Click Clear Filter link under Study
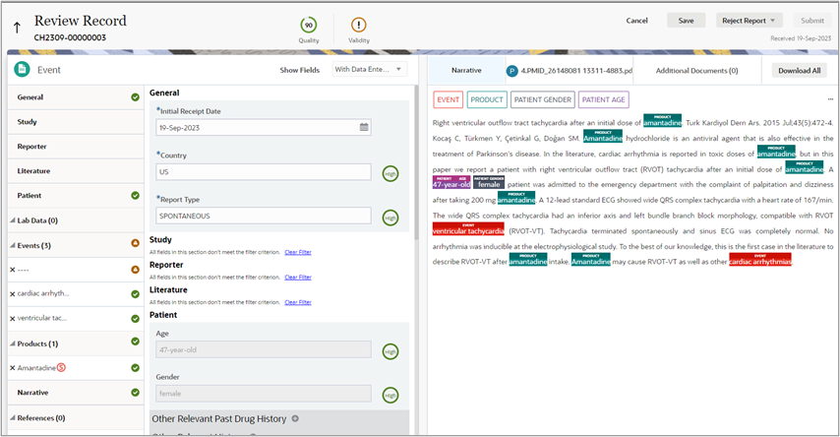 coord(297,253)
